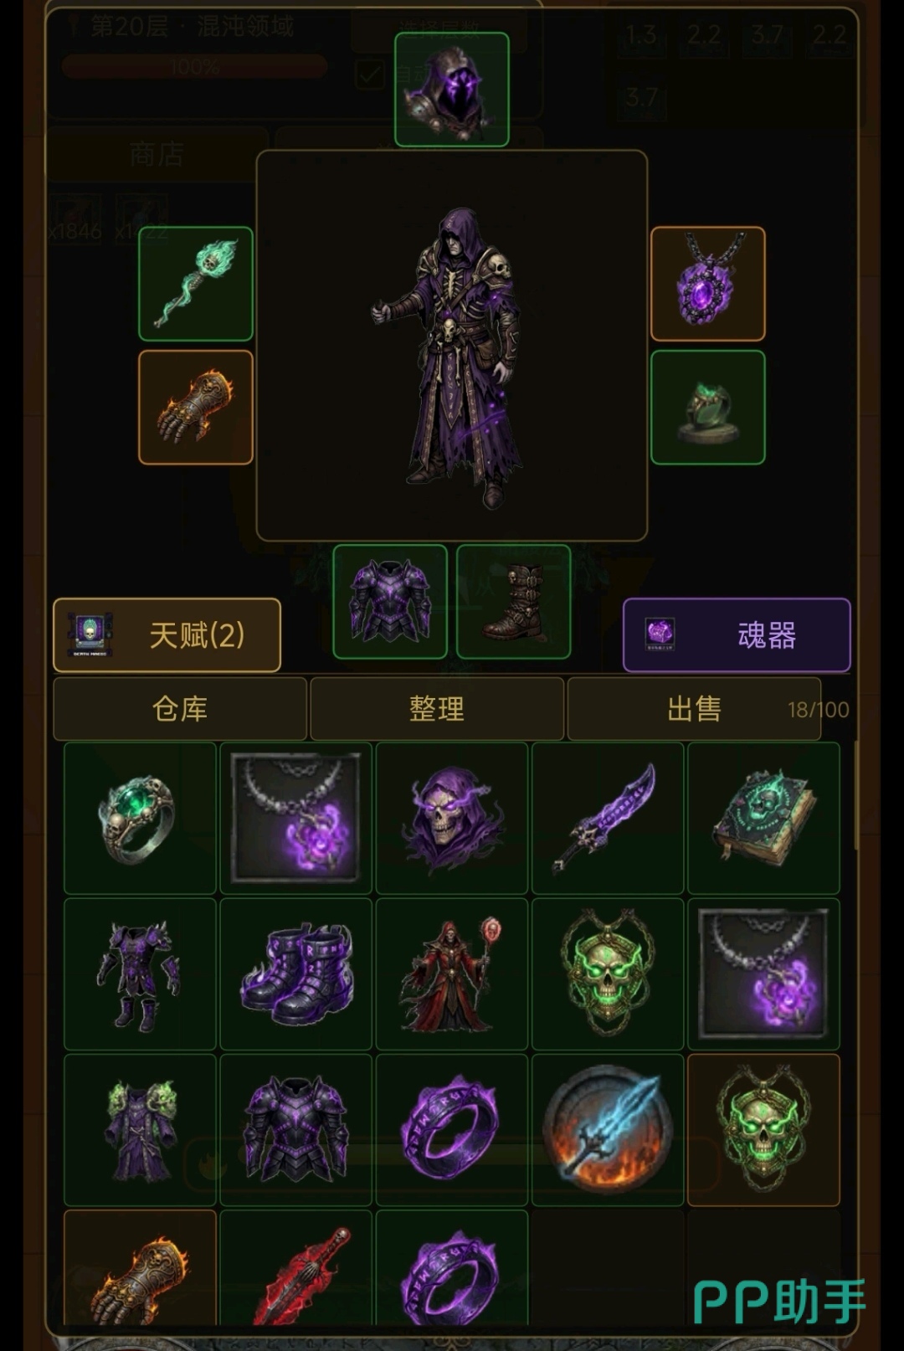Tap the 出售 sell button
904x1351 pixels.
694,709
